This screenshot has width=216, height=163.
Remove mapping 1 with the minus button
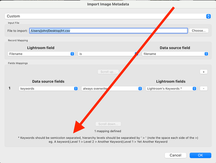(x=203, y=88)
